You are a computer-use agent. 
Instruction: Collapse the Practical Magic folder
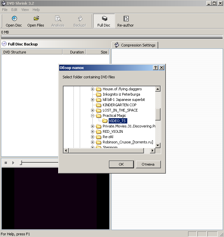[x=93, y=116]
